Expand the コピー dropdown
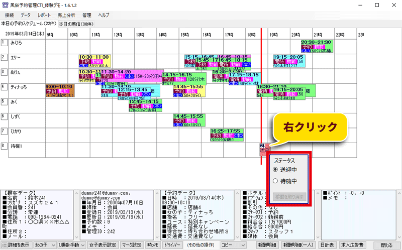Screen dimensions: 402x250 click(x=233, y=245)
